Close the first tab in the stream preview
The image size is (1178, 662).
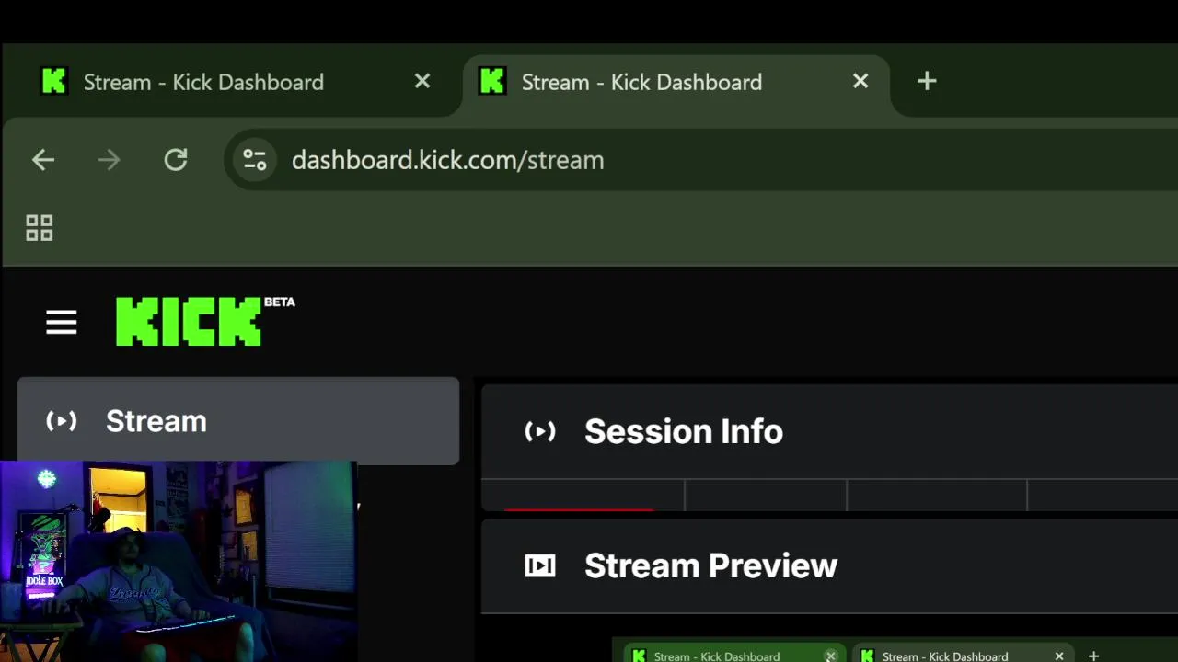830,656
